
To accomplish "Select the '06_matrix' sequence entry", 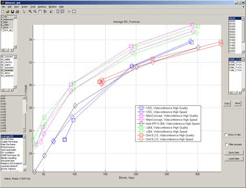I will [7, 65].
